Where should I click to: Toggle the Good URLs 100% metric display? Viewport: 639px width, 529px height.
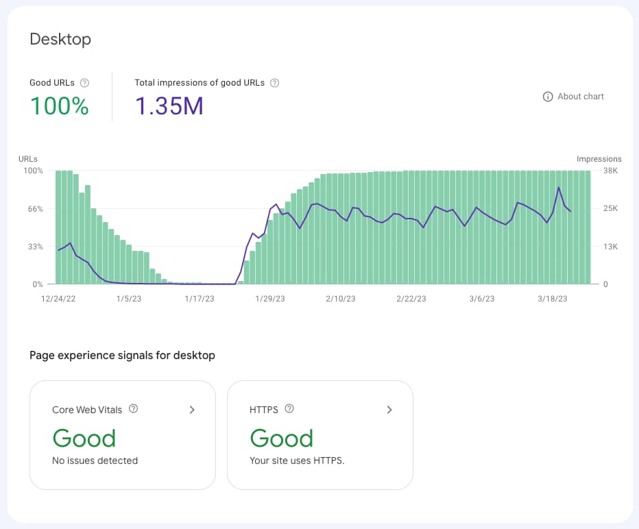59,107
